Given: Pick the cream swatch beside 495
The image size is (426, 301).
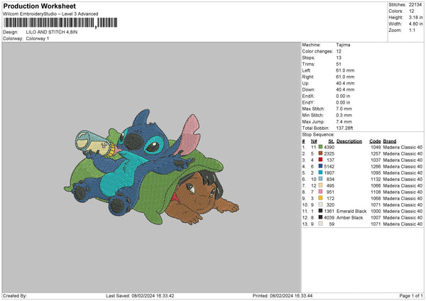Looking at the screenshot, I should (x=321, y=185).
